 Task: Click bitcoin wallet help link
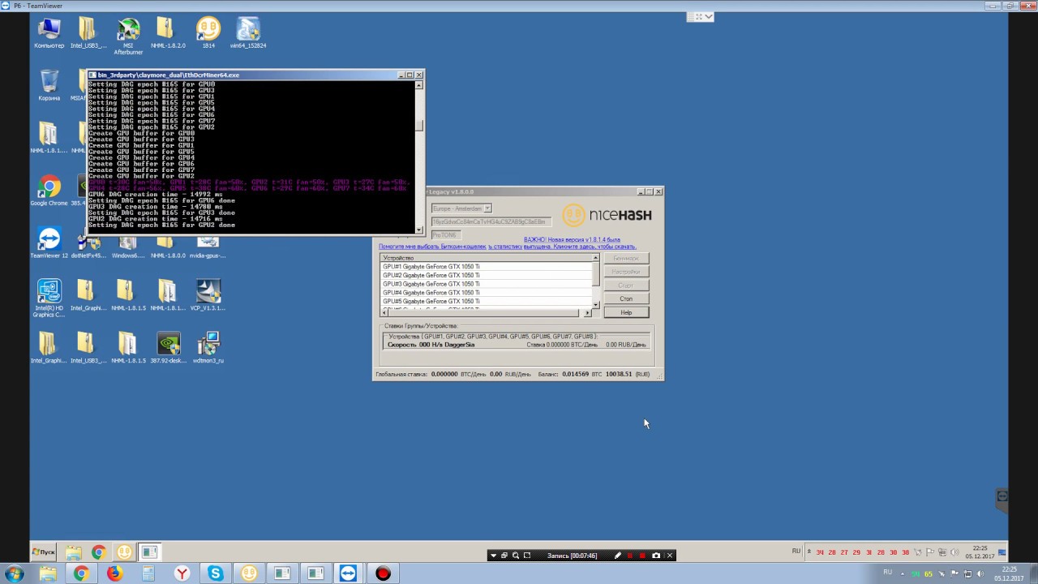(x=432, y=247)
